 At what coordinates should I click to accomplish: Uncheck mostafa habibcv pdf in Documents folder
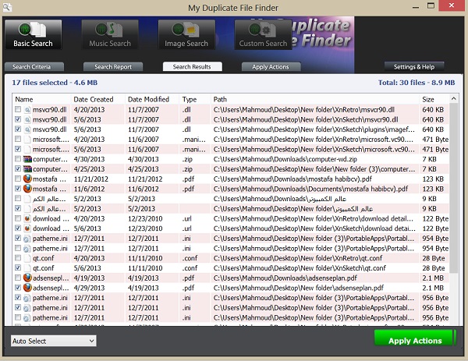coord(18,188)
